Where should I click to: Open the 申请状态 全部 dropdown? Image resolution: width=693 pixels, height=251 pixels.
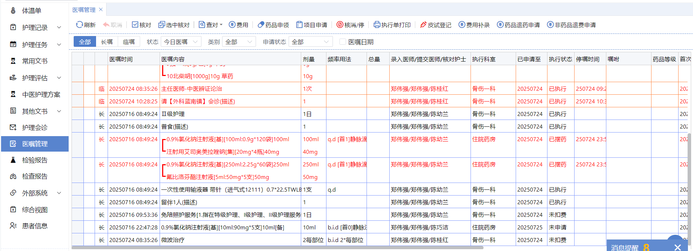click(311, 42)
